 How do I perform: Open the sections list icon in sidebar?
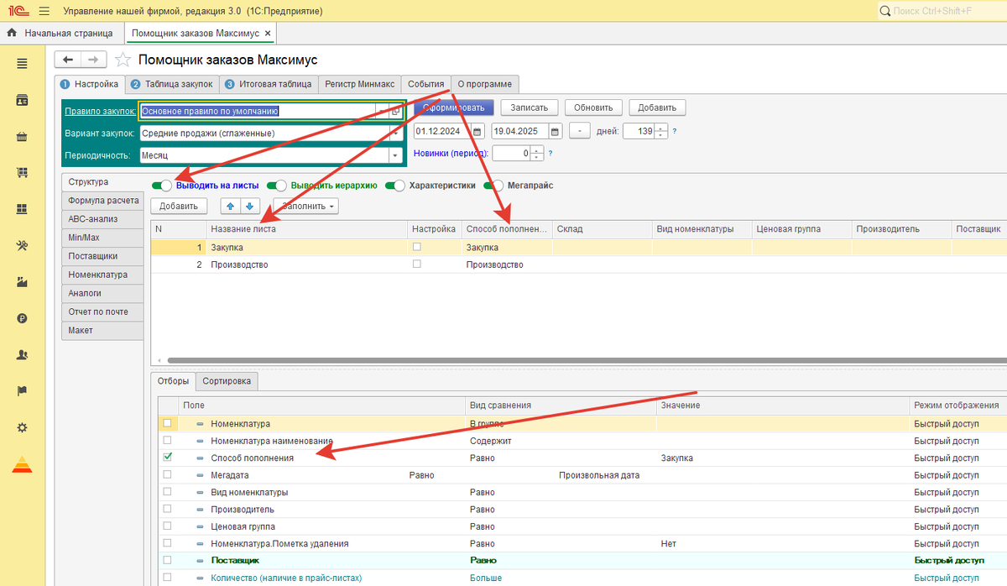click(x=22, y=64)
